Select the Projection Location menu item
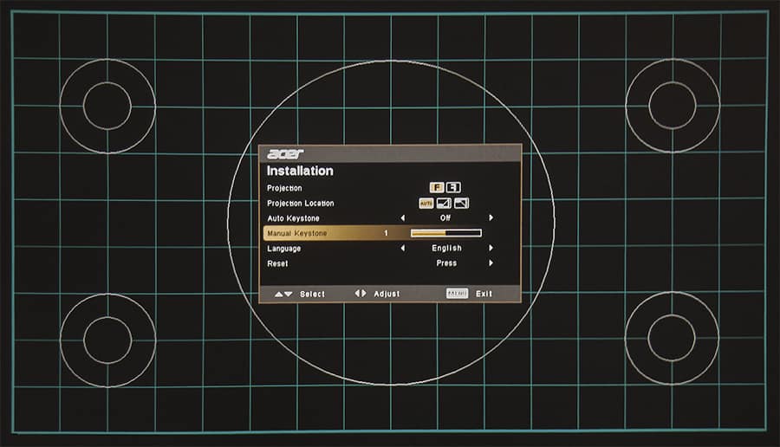 300,204
